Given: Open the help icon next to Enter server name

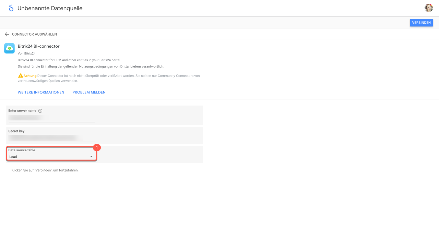Looking at the screenshot, I should point(40,111).
